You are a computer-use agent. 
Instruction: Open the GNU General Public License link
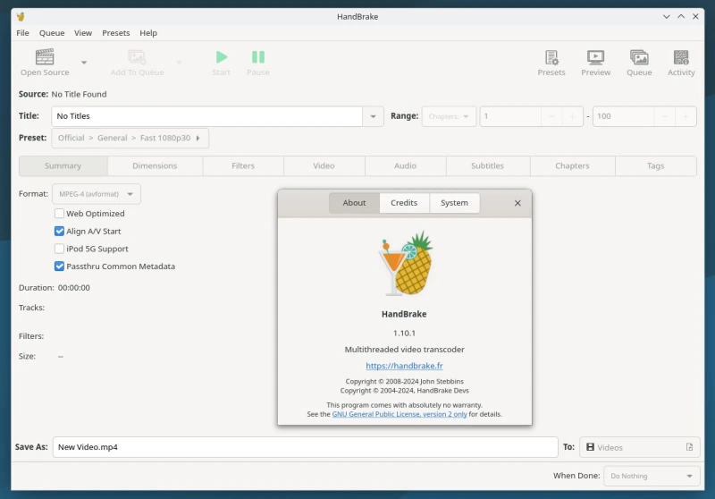[400, 414]
